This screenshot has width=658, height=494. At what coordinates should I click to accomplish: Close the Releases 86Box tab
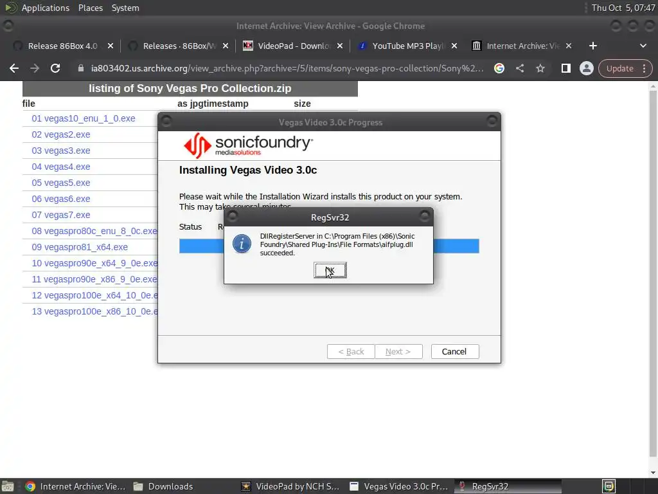226,46
